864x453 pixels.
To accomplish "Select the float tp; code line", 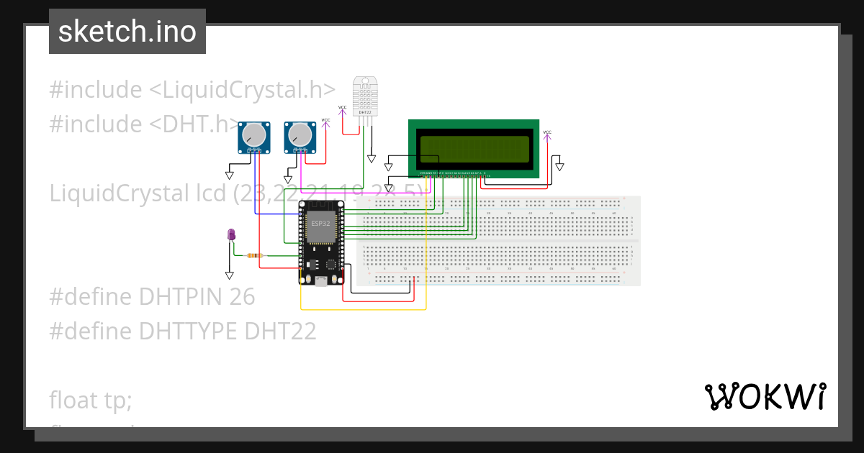I will click(91, 400).
